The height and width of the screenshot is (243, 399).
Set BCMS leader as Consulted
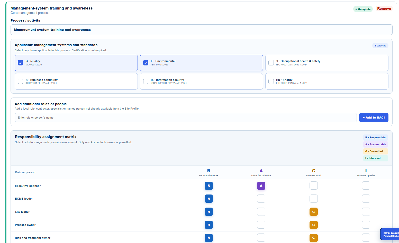tap(314, 199)
